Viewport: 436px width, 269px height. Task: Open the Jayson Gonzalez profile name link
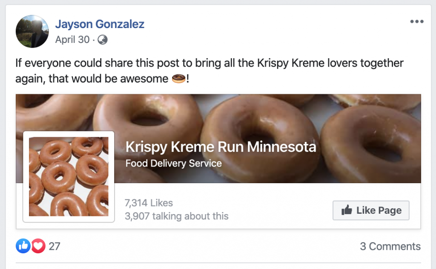tap(100, 24)
